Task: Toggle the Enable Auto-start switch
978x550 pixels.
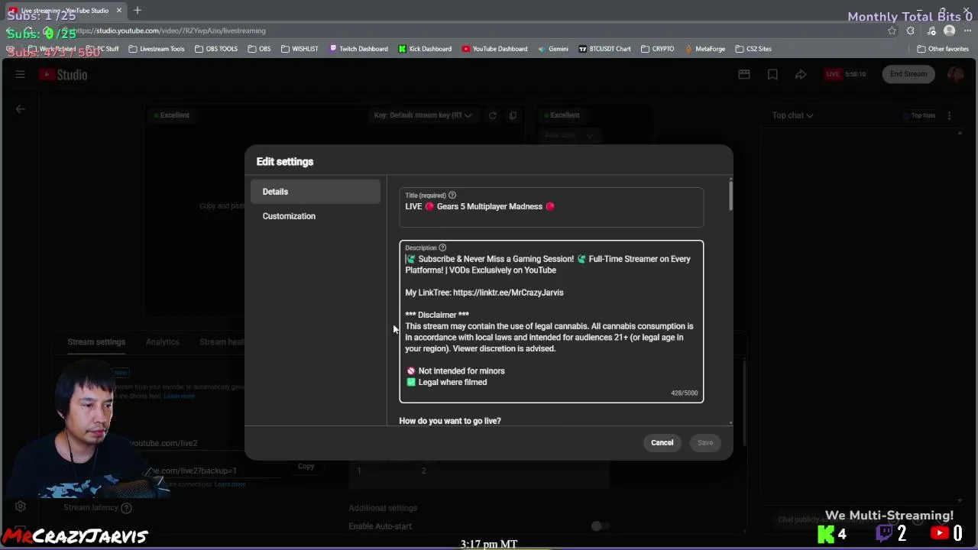Action: click(x=601, y=526)
